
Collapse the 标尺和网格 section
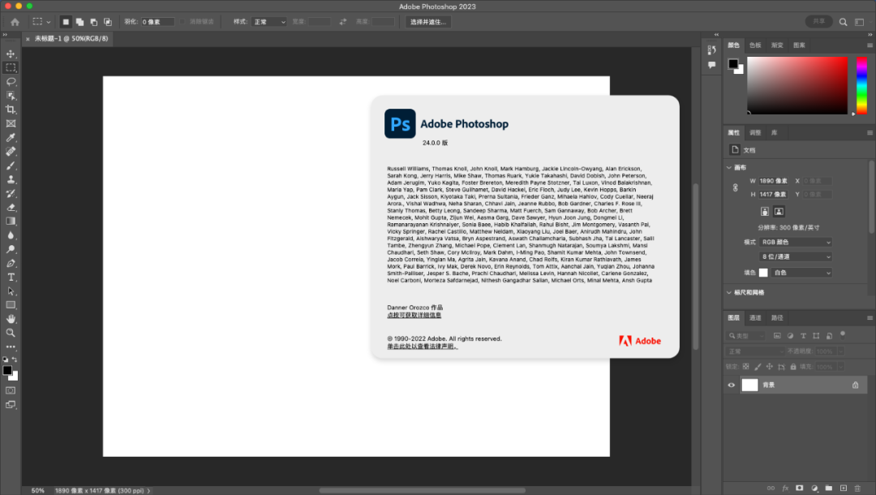point(729,292)
